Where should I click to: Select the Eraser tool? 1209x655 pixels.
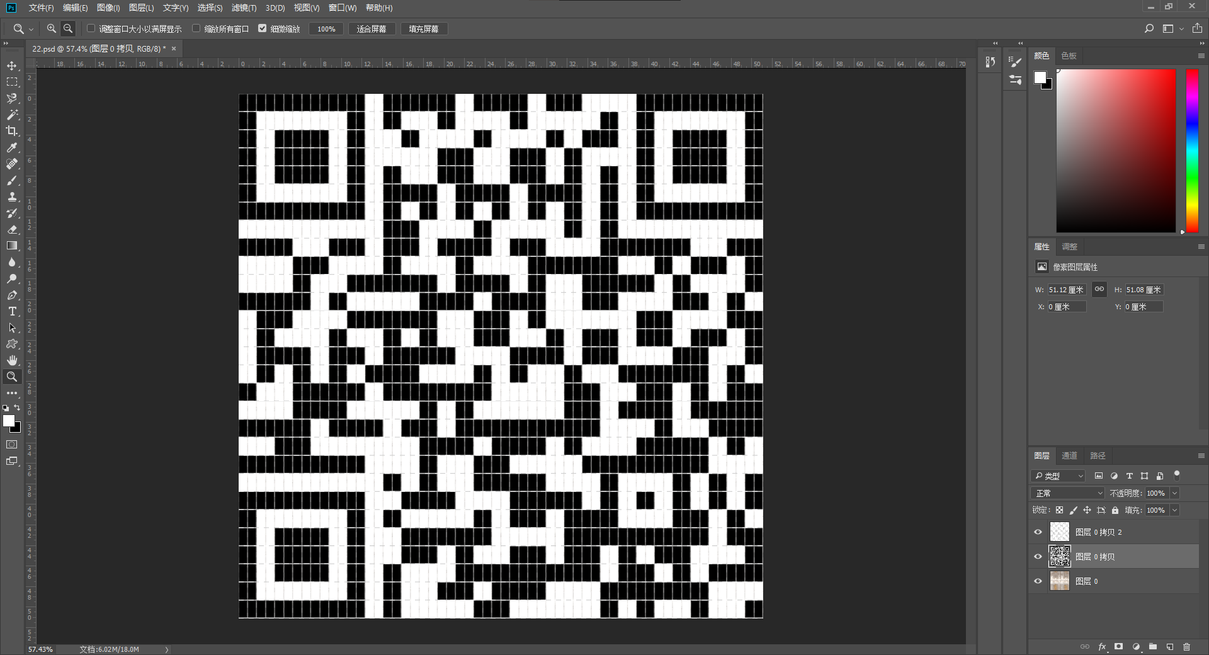pyautogui.click(x=12, y=229)
